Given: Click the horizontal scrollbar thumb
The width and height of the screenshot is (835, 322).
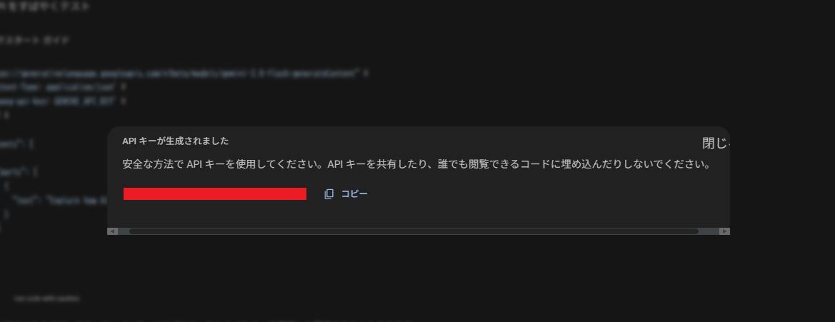Looking at the screenshot, I should coord(414,231).
